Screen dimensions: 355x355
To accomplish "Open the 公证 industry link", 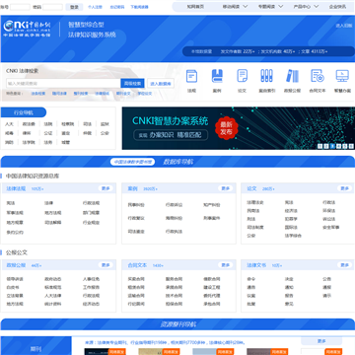I will (48, 133).
